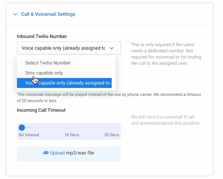Click the Incoming Call Timeout label

tap(41, 110)
